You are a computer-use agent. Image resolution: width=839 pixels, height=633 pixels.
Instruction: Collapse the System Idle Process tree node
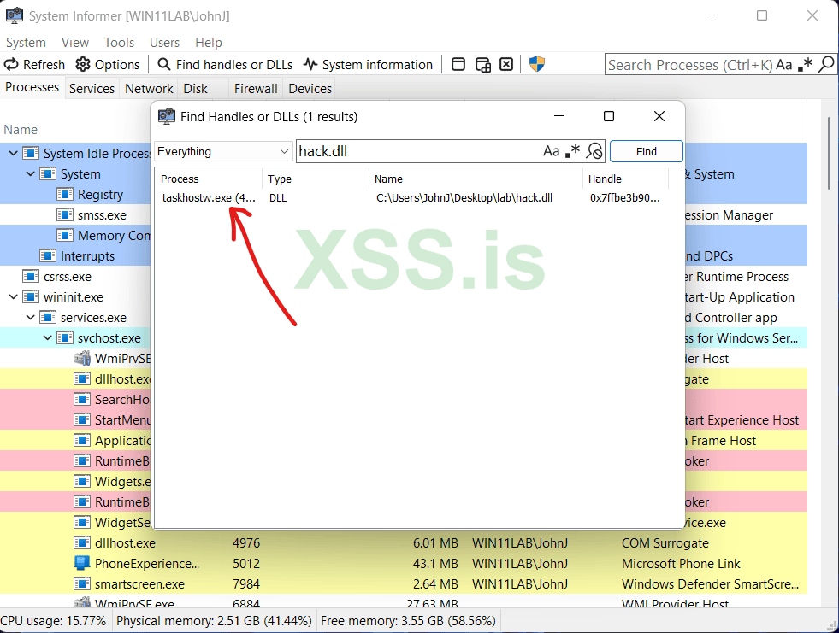click(11, 153)
